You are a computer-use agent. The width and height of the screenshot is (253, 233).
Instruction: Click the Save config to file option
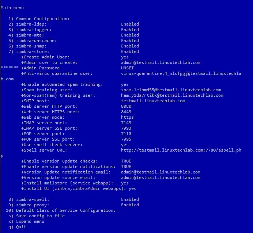pyautogui.click(x=37, y=216)
